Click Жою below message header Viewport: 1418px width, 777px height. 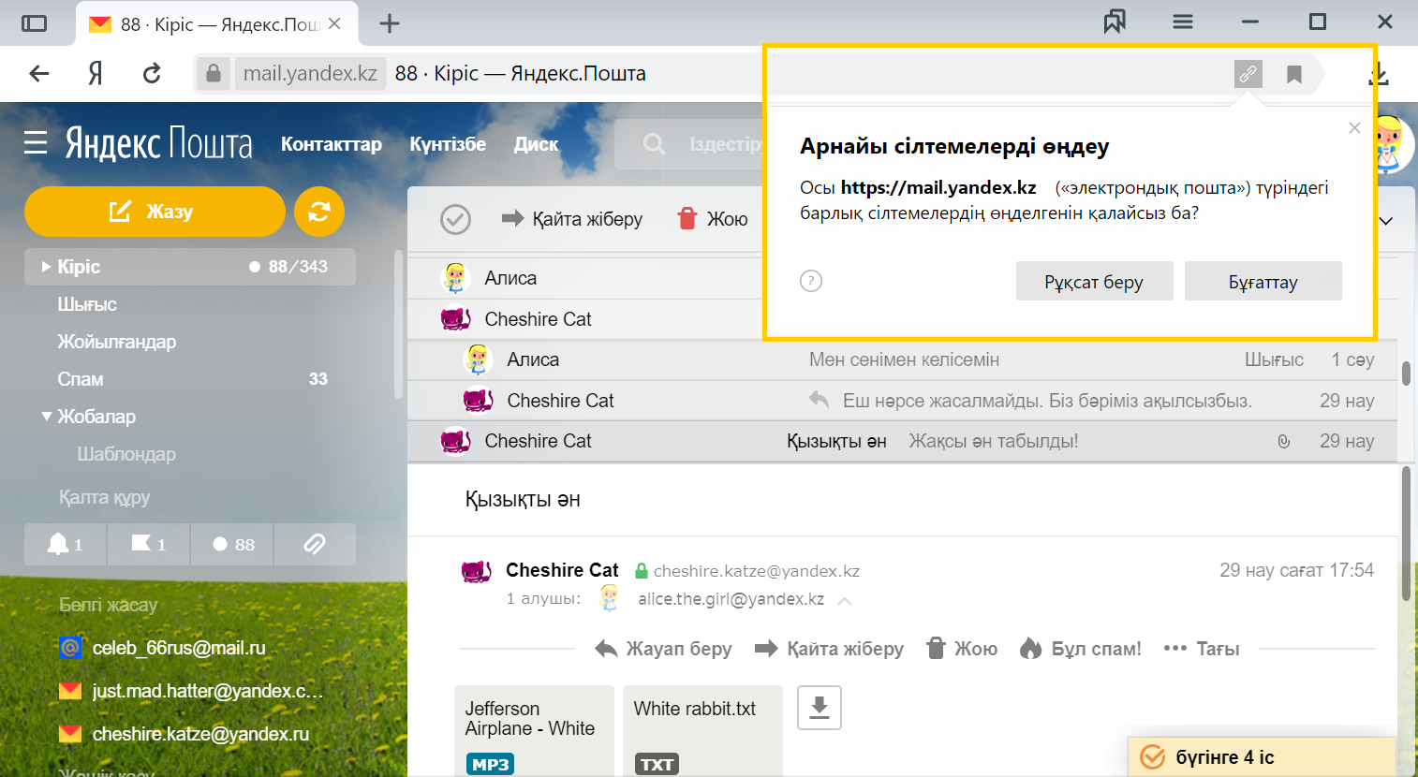tap(962, 649)
